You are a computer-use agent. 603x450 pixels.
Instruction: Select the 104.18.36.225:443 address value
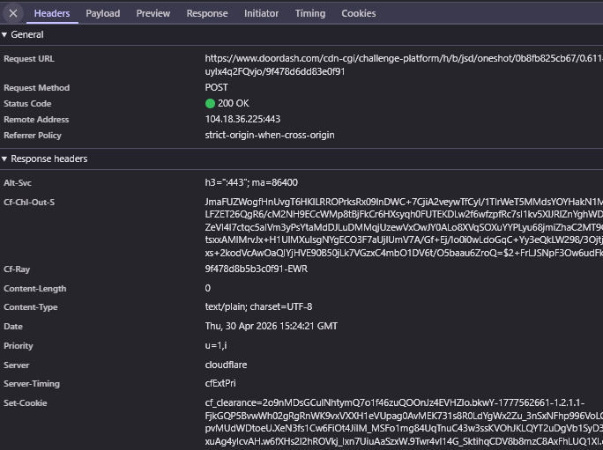[x=242, y=119]
